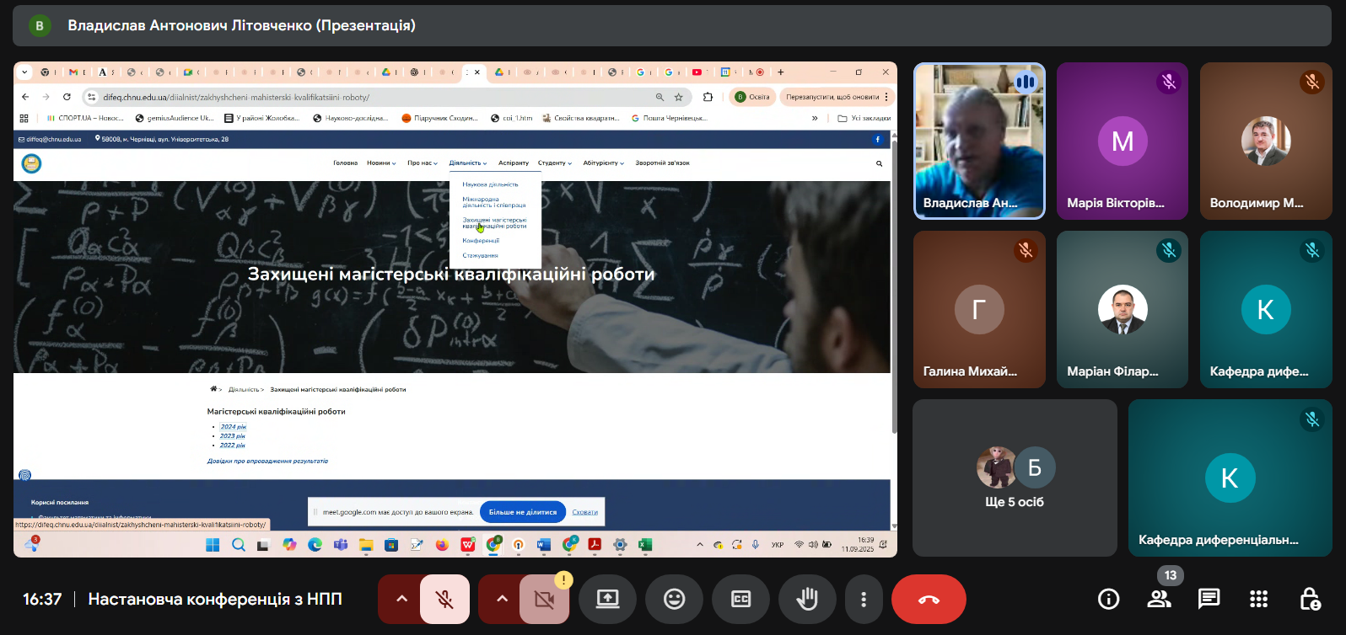The width and height of the screenshot is (1346, 635).
Task: Choose Стажування from the dropdown menu
Action: click(480, 255)
